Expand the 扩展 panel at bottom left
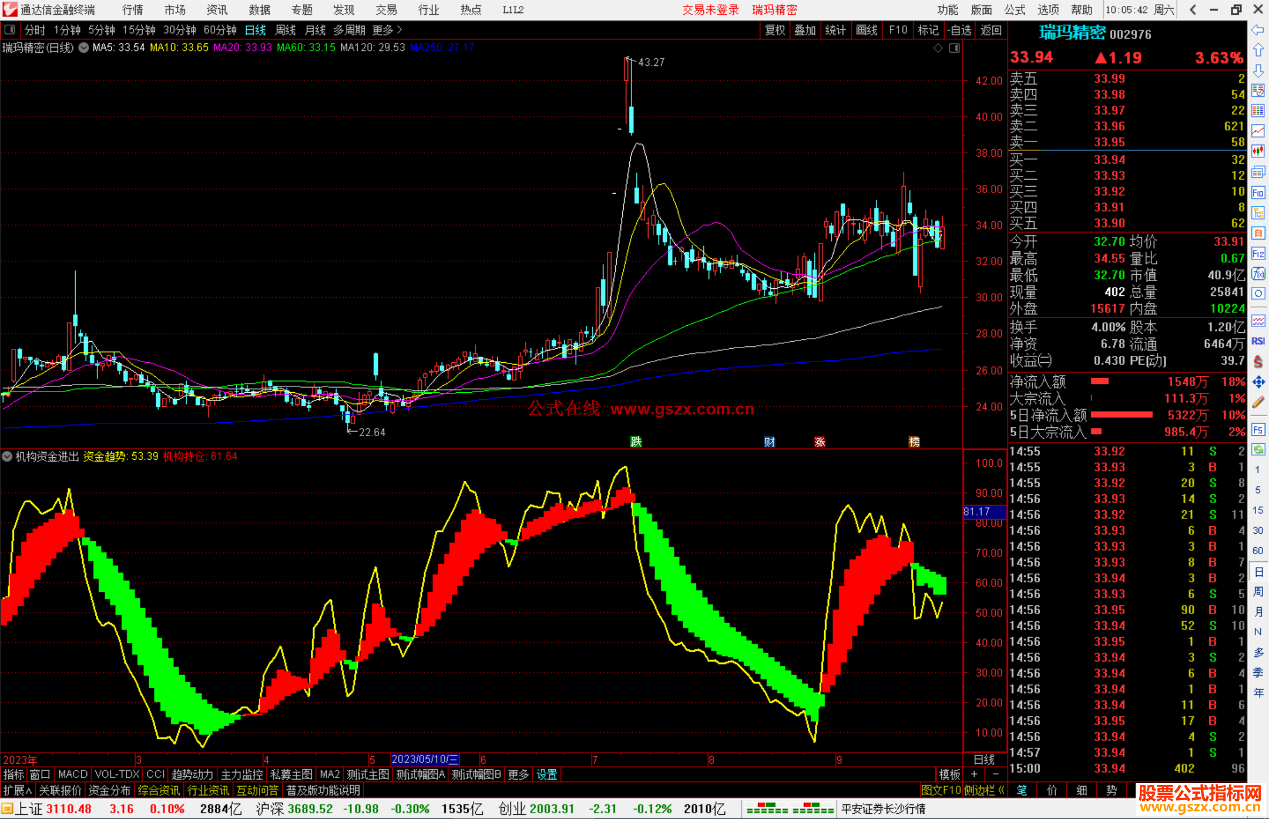1269x819 pixels. coord(18,790)
